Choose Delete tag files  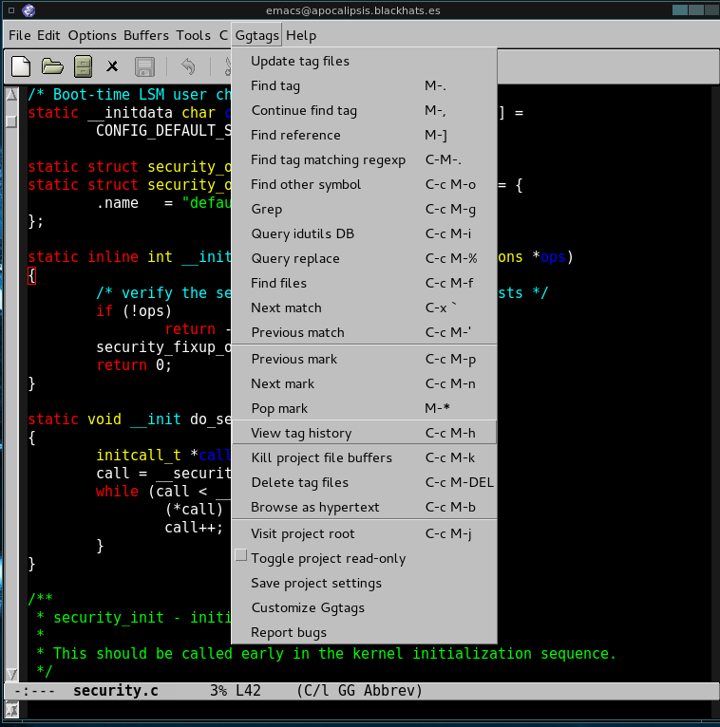pyautogui.click(x=364, y=483)
